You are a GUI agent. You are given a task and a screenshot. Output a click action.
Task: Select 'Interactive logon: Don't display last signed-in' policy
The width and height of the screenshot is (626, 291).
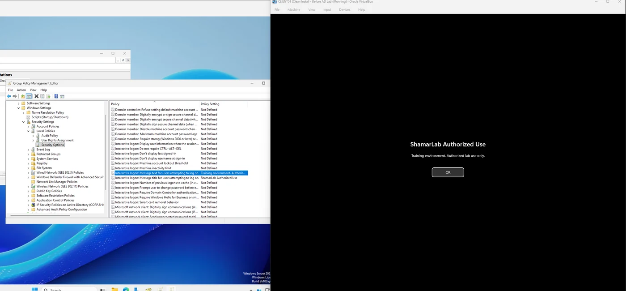145,154
